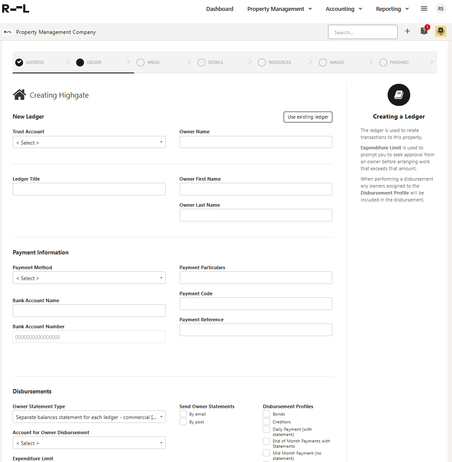The width and height of the screenshot is (452, 462).
Task: Open the hamburger menu icon
Action: 424,9
